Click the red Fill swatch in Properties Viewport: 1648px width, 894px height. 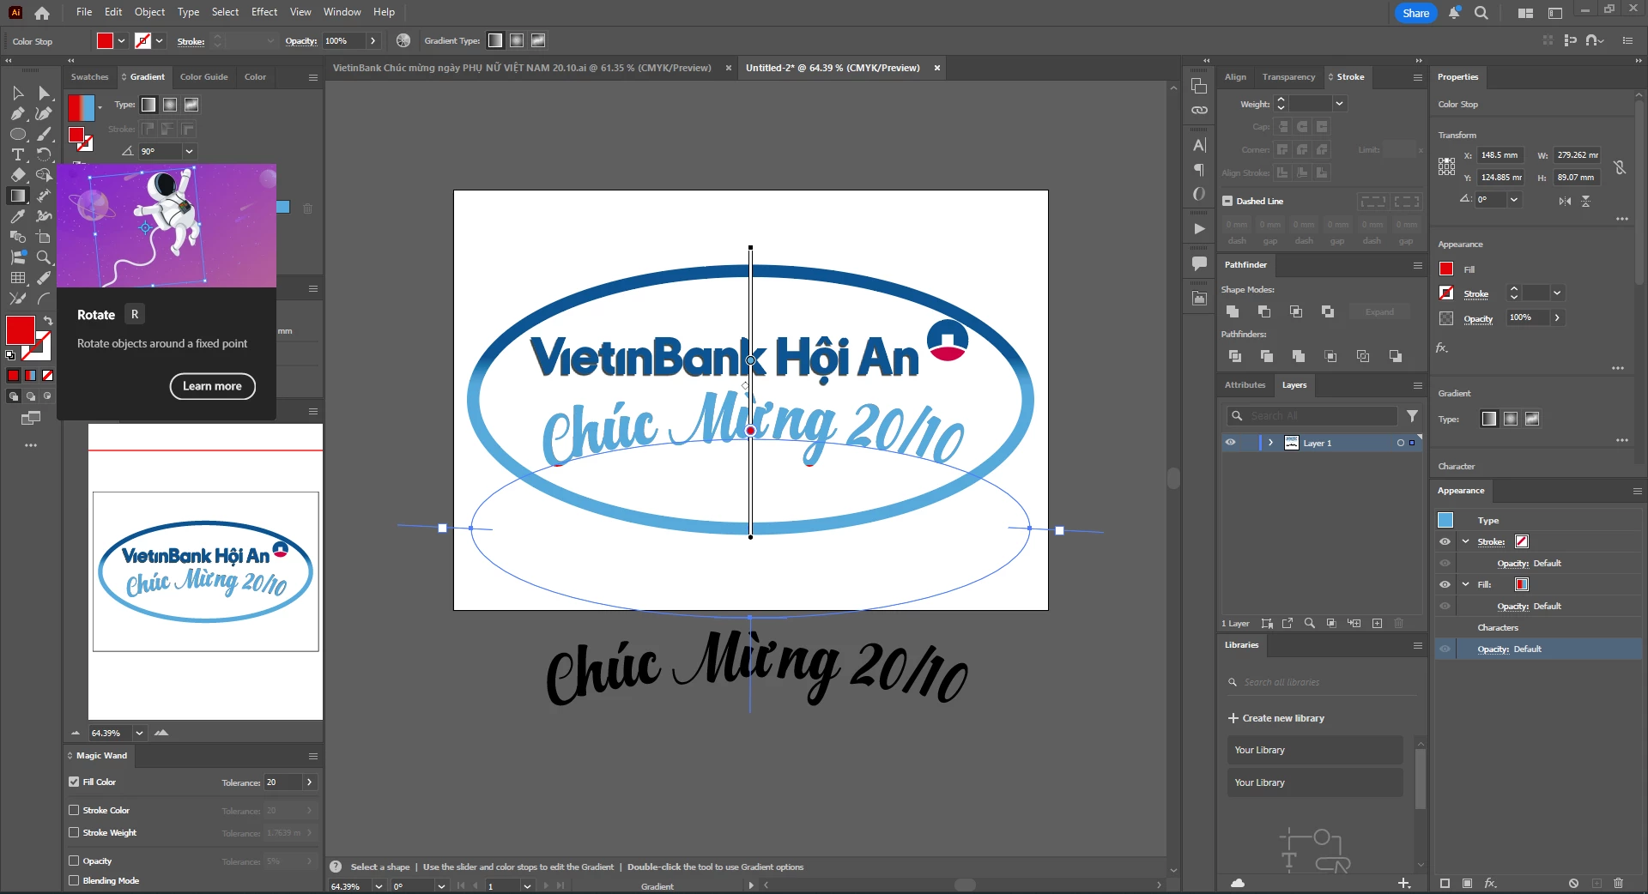(x=1446, y=269)
